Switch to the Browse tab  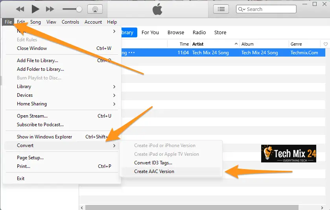(176, 32)
